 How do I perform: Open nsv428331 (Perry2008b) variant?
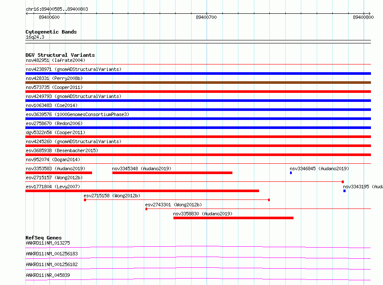[54, 78]
